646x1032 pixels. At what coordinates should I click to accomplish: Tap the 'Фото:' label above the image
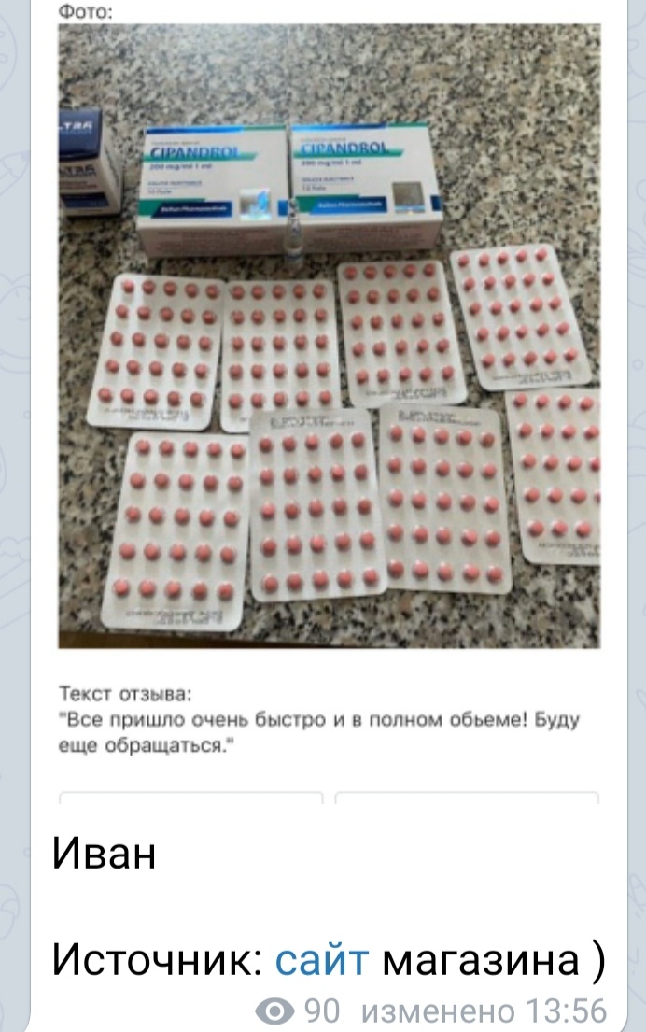[86, 11]
